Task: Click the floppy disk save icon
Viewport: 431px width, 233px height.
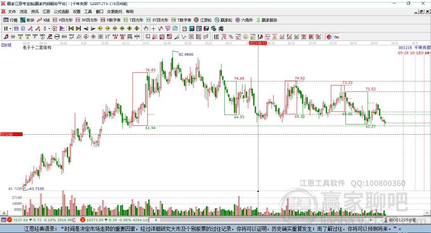Action: (x=206, y=29)
